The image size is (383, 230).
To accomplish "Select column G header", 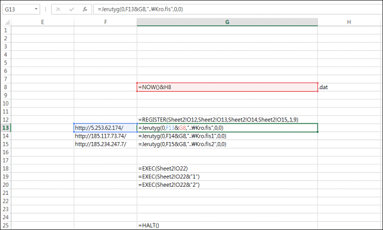I will coord(227,22).
